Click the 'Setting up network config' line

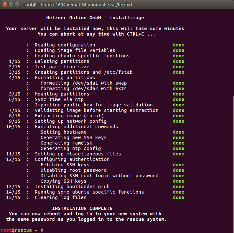pyautogui.click(x=71, y=121)
